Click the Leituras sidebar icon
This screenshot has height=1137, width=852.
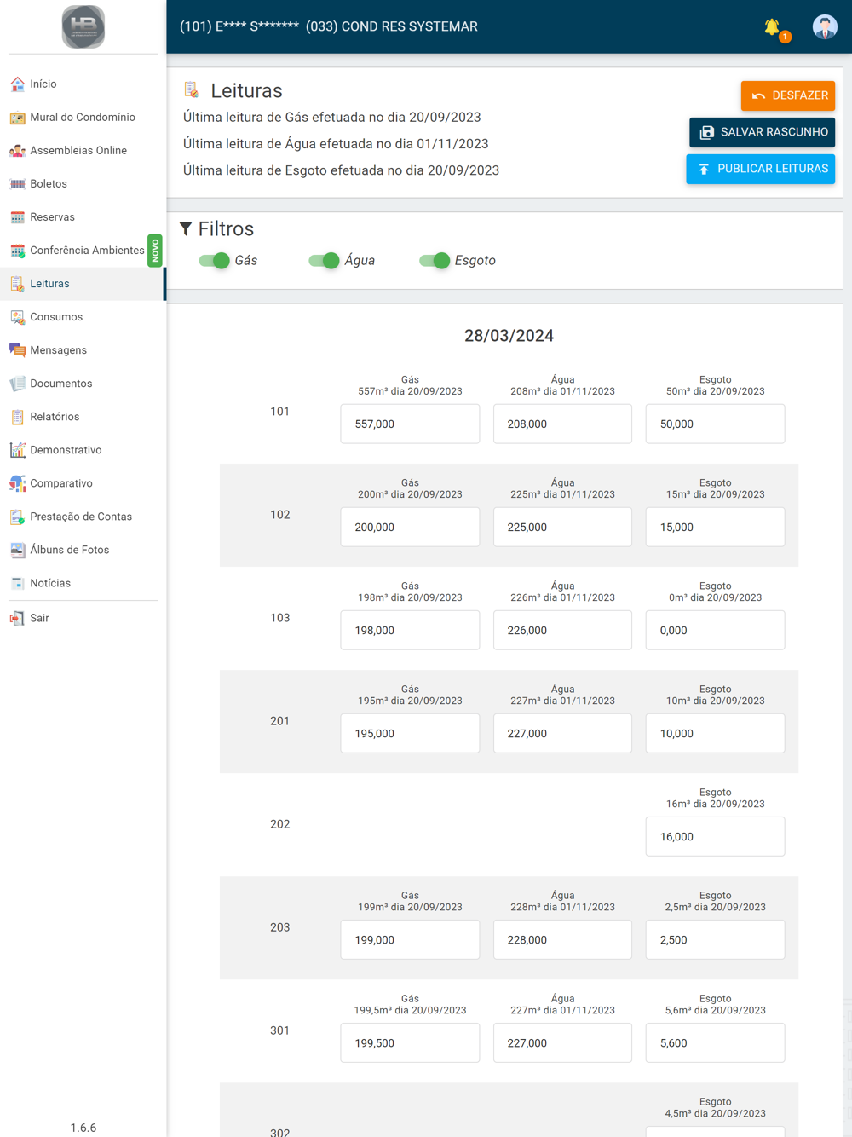click(x=17, y=283)
